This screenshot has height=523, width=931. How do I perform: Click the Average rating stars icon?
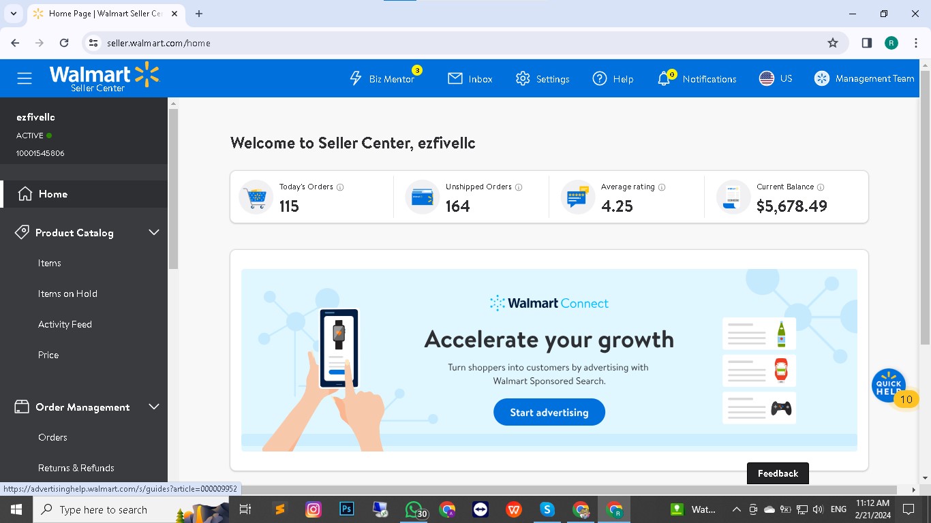[x=578, y=197]
